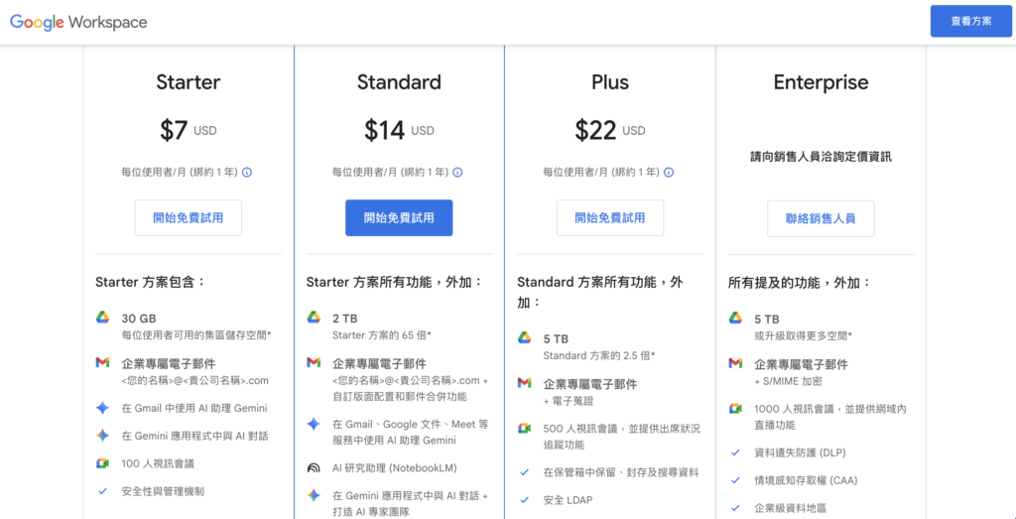
Task: Click Drive icon beside 2 TB storage
Action: click(314, 318)
